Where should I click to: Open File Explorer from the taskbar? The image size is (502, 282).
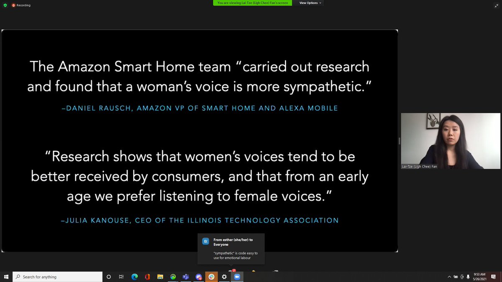click(x=160, y=277)
